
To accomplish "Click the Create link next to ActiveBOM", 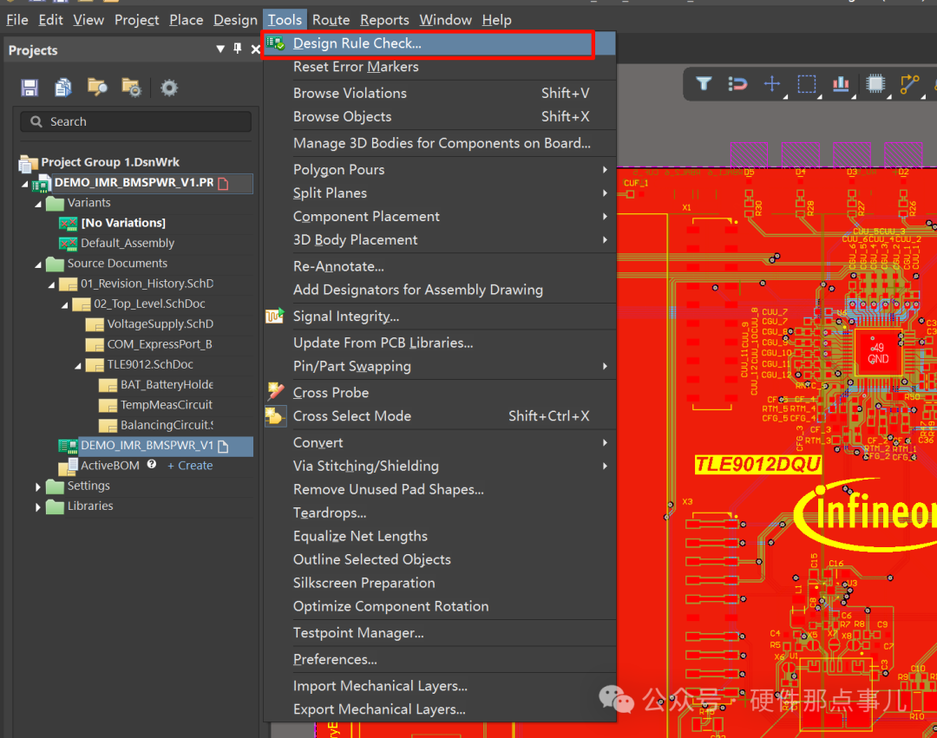I will coord(190,466).
